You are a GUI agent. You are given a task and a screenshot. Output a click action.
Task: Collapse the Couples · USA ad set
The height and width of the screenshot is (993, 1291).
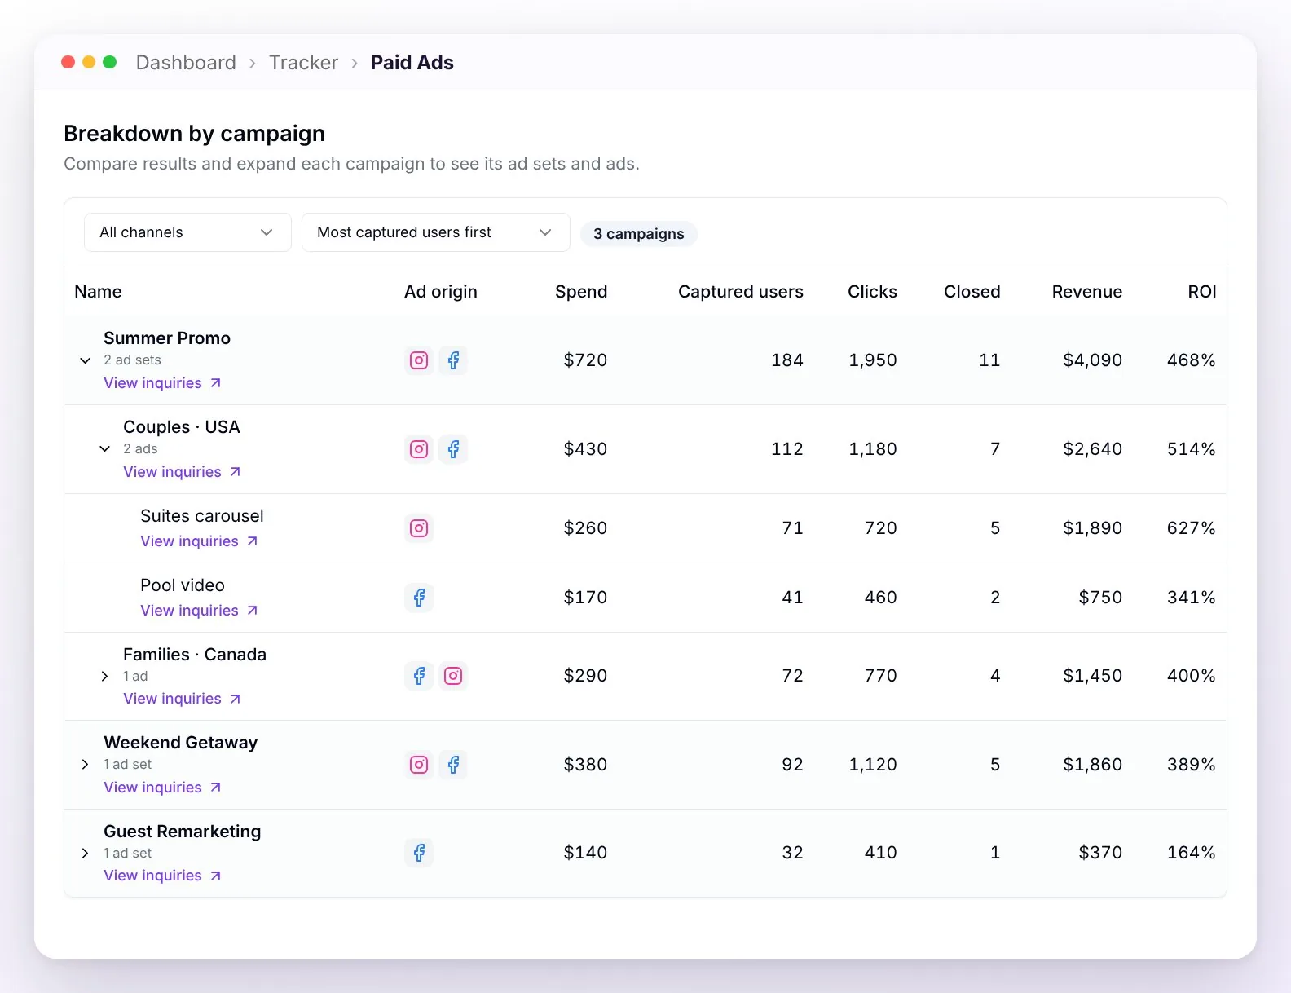pyautogui.click(x=104, y=449)
